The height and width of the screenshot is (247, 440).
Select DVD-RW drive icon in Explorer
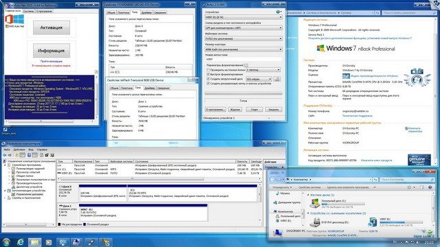(315, 222)
